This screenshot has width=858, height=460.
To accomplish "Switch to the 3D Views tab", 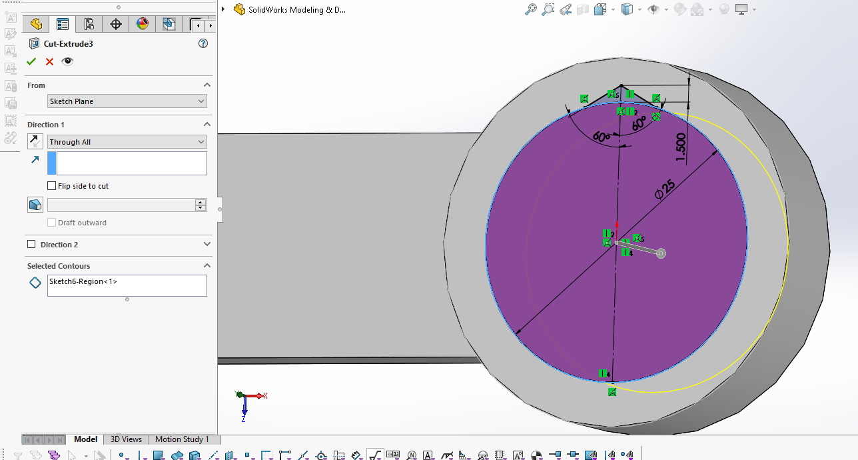I will coord(126,439).
